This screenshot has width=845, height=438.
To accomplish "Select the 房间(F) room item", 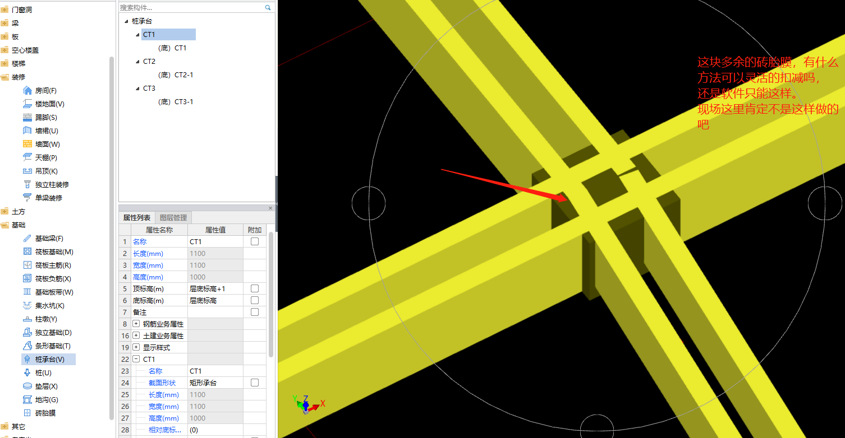I will tap(39, 91).
